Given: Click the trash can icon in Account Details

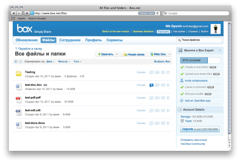Looking at the screenshot, I should tap(182, 121).
